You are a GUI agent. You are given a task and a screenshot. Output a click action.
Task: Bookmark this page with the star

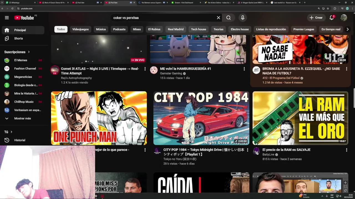coord(328,9)
